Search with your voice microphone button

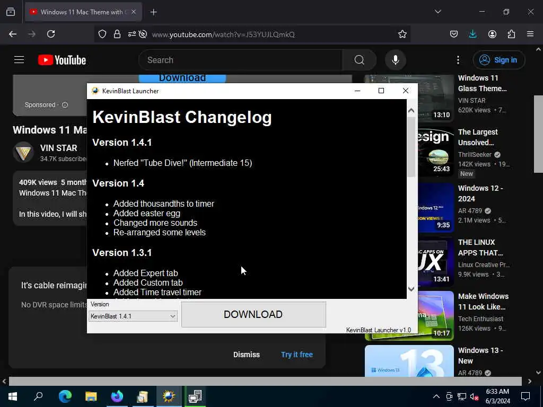(x=395, y=60)
